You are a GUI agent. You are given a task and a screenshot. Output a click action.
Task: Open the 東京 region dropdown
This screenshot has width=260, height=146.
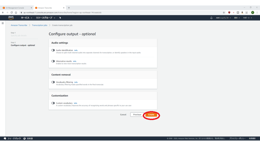click(237, 18)
